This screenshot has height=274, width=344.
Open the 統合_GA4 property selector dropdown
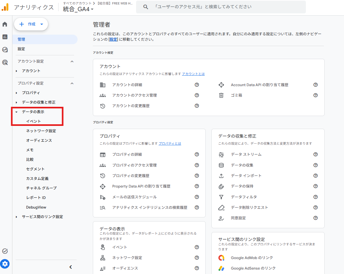pos(78,9)
